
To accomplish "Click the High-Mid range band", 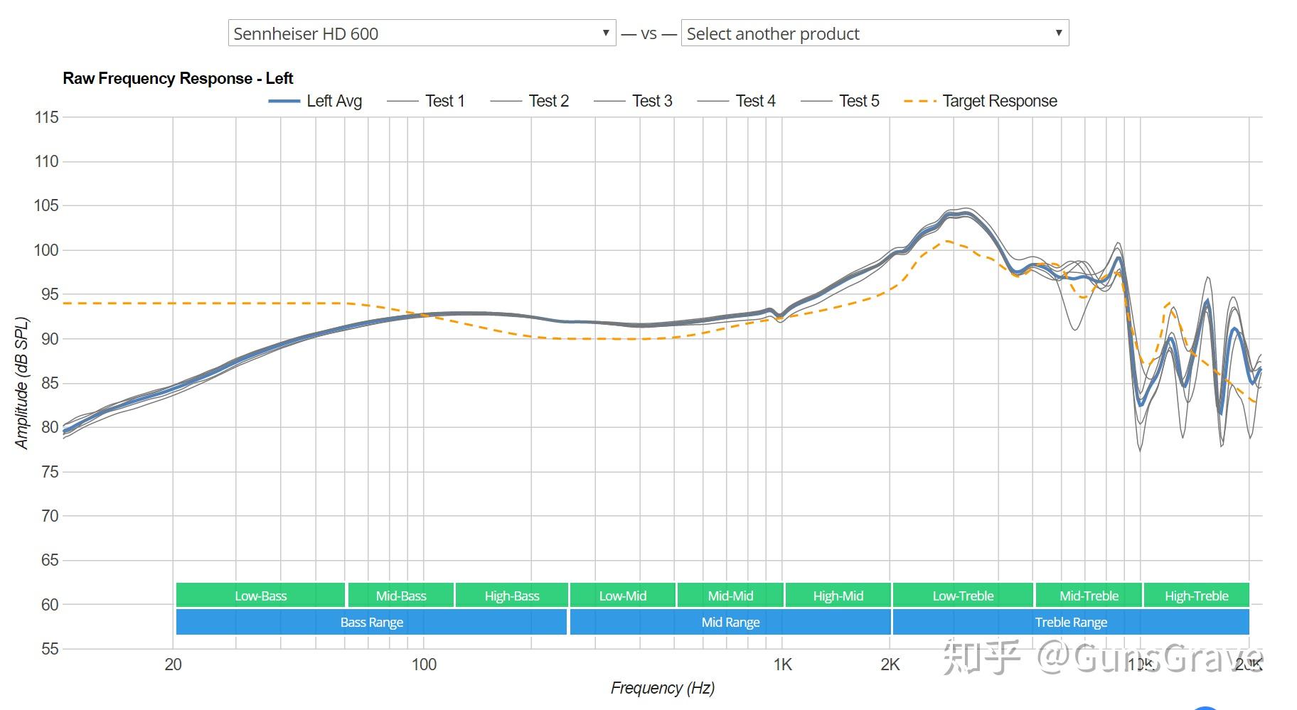I will 838,596.
